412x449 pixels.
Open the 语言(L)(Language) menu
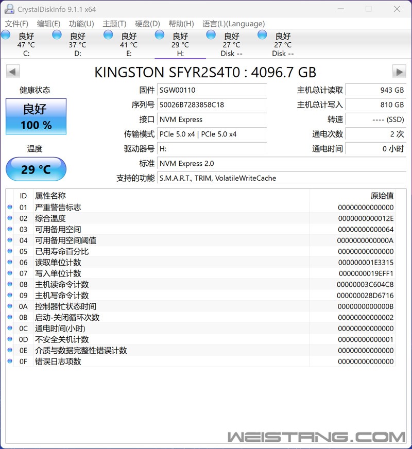click(233, 24)
